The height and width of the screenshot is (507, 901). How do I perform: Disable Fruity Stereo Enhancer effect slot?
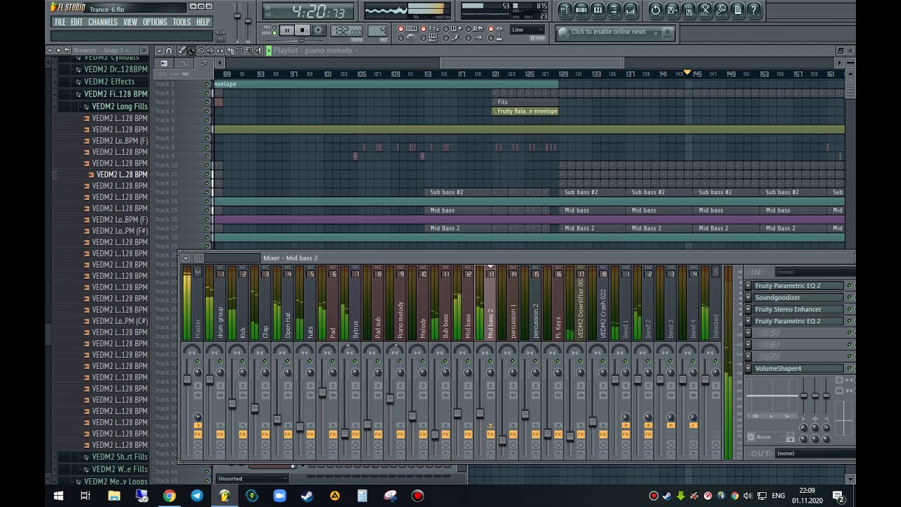point(849,309)
